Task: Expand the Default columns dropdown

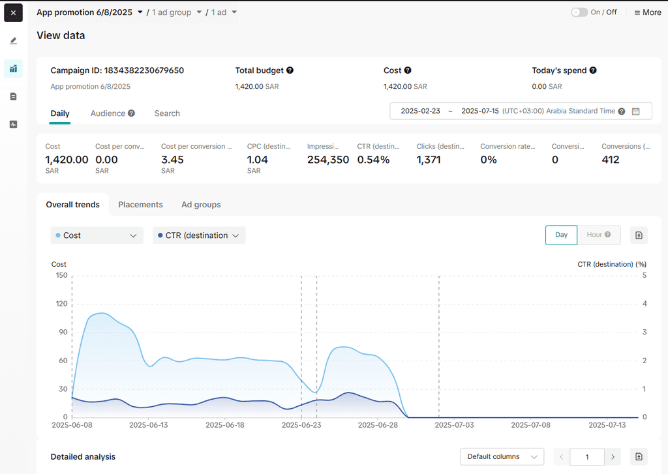Action: click(x=502, y=457)
